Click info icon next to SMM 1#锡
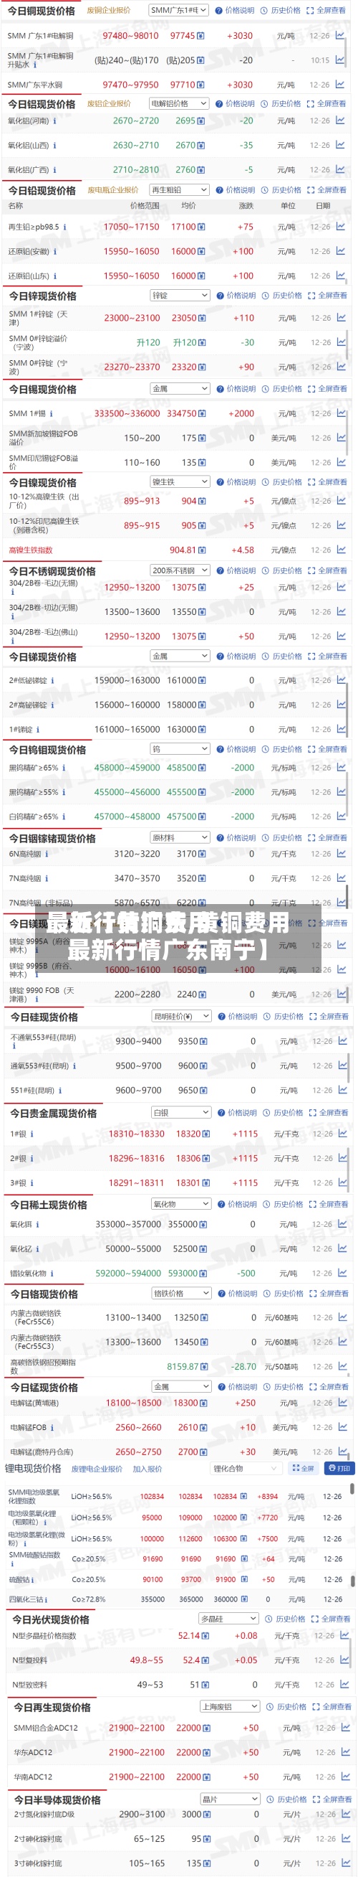 click(x=51, y=414)
